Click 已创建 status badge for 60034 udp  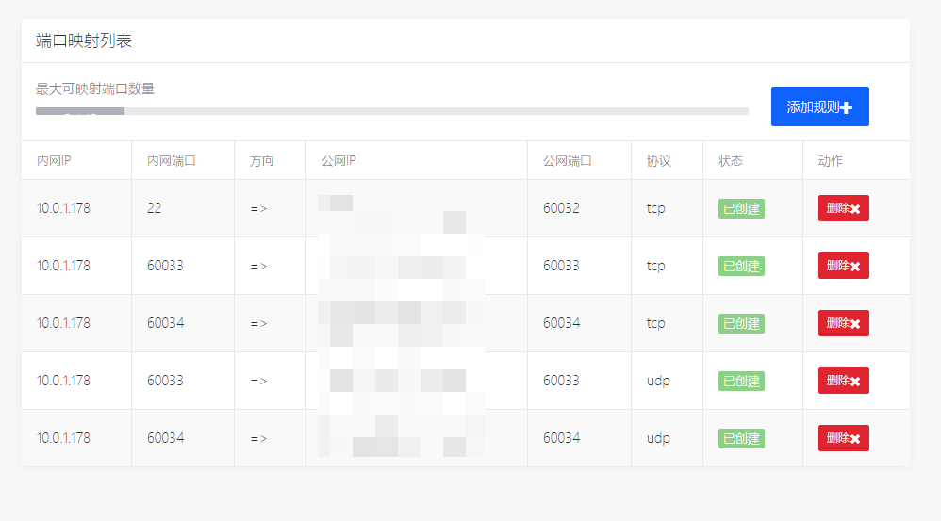pyautogui.click(x=741, y=439)
